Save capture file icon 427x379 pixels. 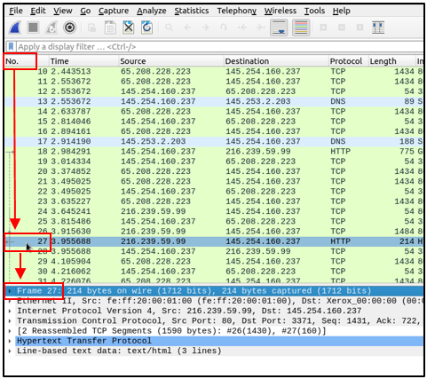coord(110,28)
